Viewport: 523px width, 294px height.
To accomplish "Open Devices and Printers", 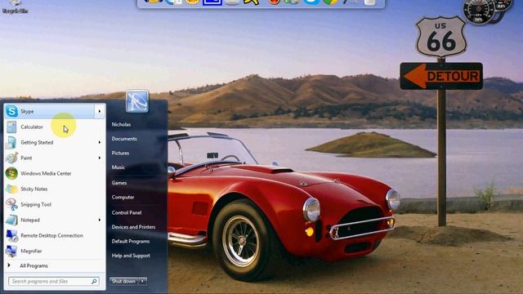I will pos(133,227).
